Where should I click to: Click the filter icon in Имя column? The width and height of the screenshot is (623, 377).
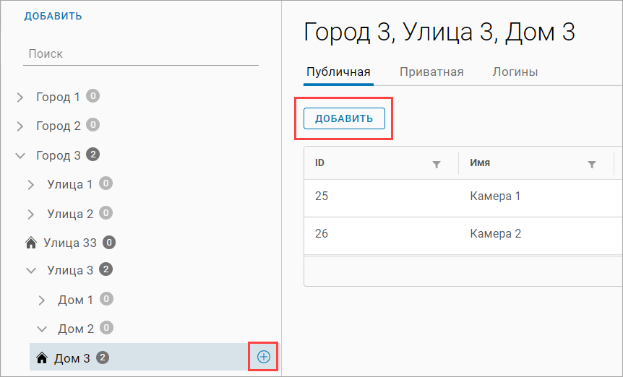(x=591, y=165)
